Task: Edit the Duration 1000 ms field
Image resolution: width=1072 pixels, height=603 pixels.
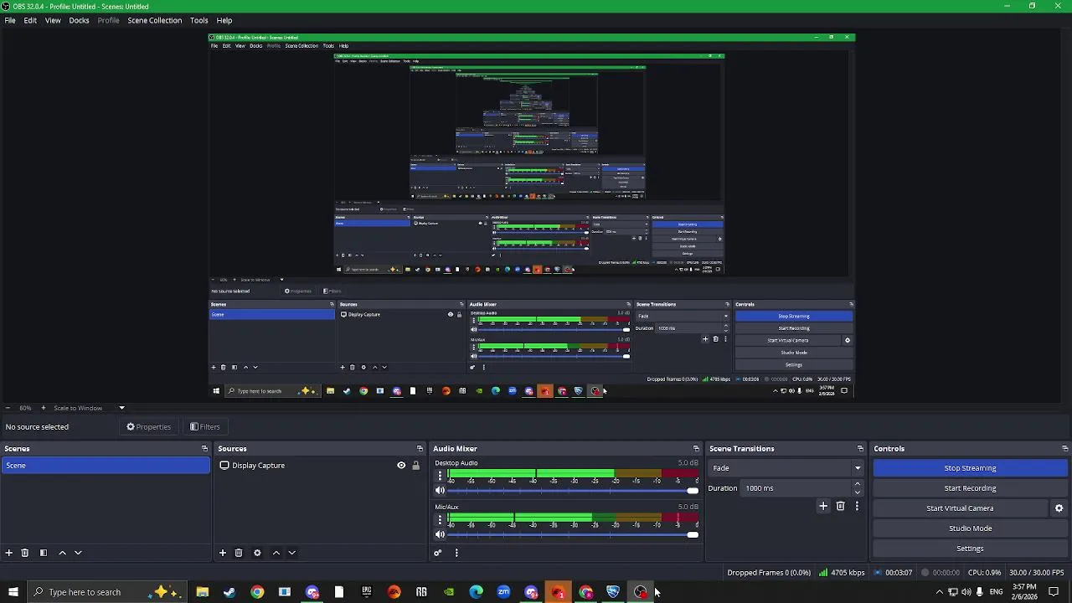Action: point(796,488)
